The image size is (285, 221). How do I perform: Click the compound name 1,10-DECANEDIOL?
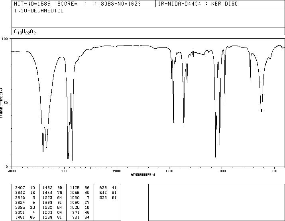(39, 11)
